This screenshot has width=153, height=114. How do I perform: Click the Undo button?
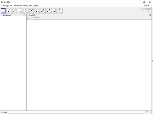tap(142, 9)
